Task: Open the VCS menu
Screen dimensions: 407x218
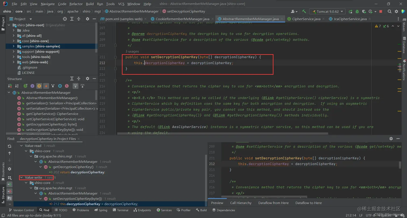Action: (121, 4)
